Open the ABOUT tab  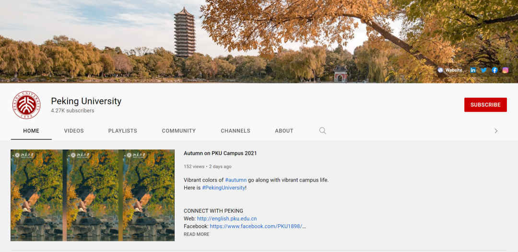(284, 131)
